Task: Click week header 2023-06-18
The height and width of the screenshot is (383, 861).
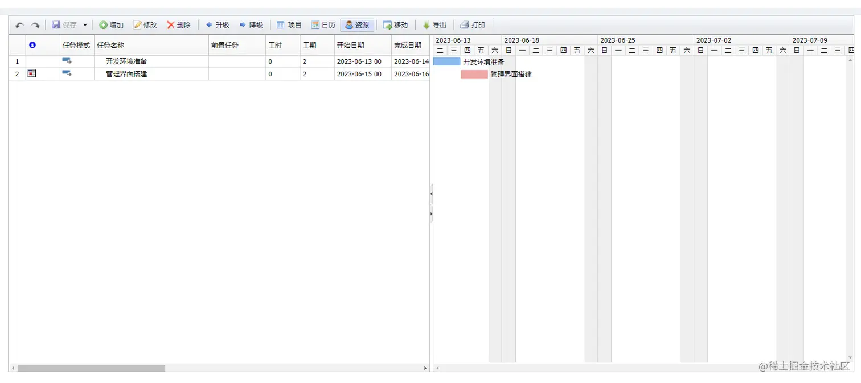Action: (x=550, y=40)
